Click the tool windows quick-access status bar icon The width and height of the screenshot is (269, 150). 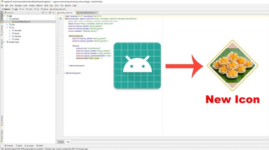[2, 149]
